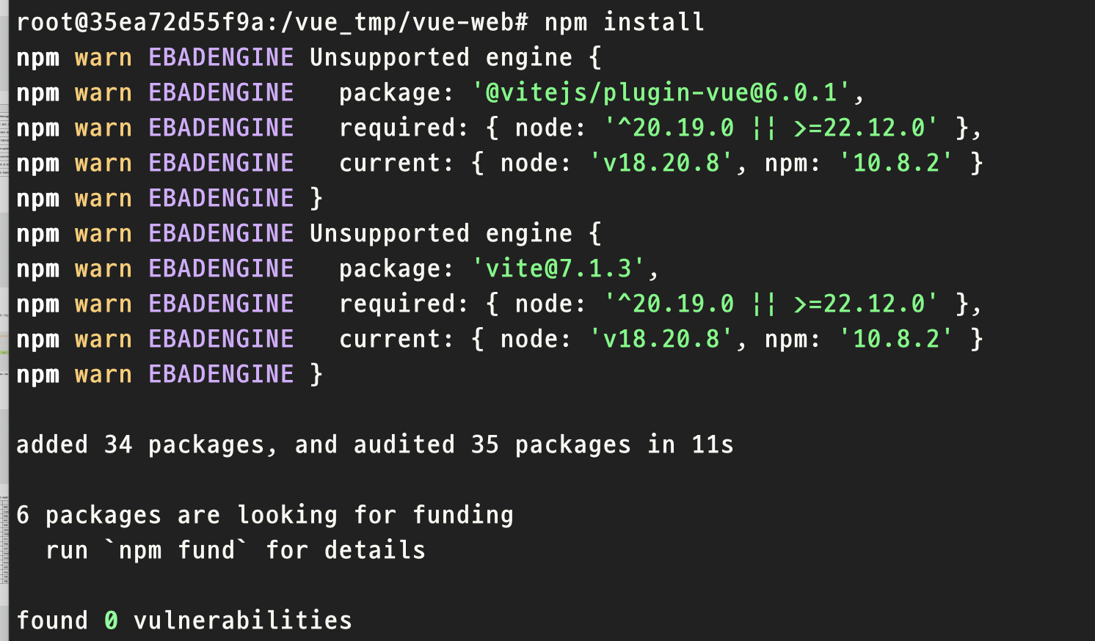Click 'in 11s' in the install summary line

click(691, 444)
